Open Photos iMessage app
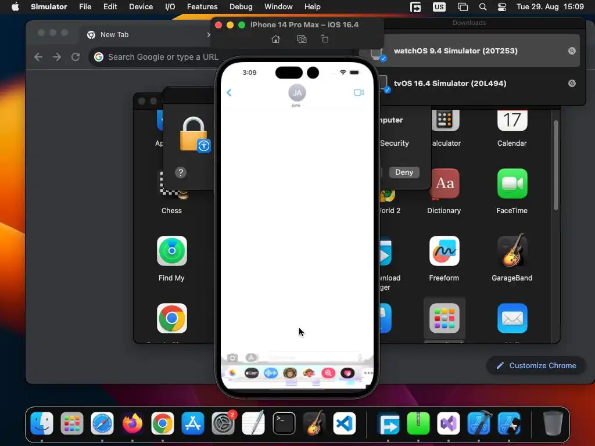Viewport: 595px width, 446px height. [232, 373]
